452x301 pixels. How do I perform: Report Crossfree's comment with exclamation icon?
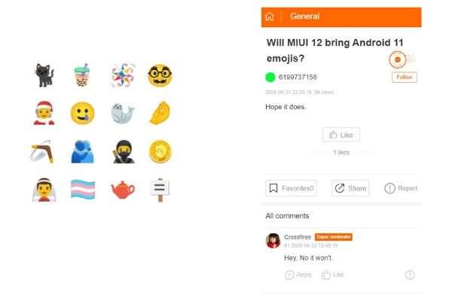pos(410,275)
